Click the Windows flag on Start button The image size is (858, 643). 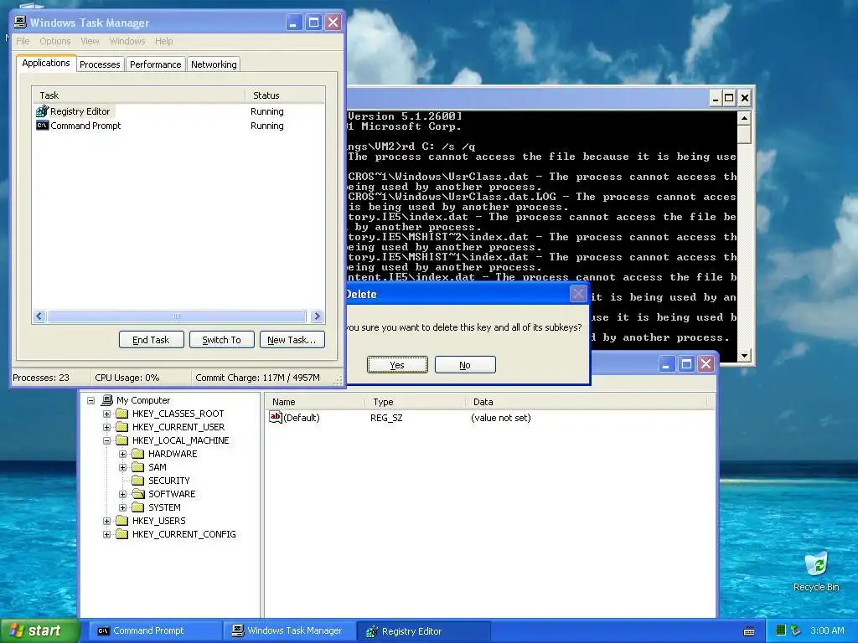pos(16,630)
